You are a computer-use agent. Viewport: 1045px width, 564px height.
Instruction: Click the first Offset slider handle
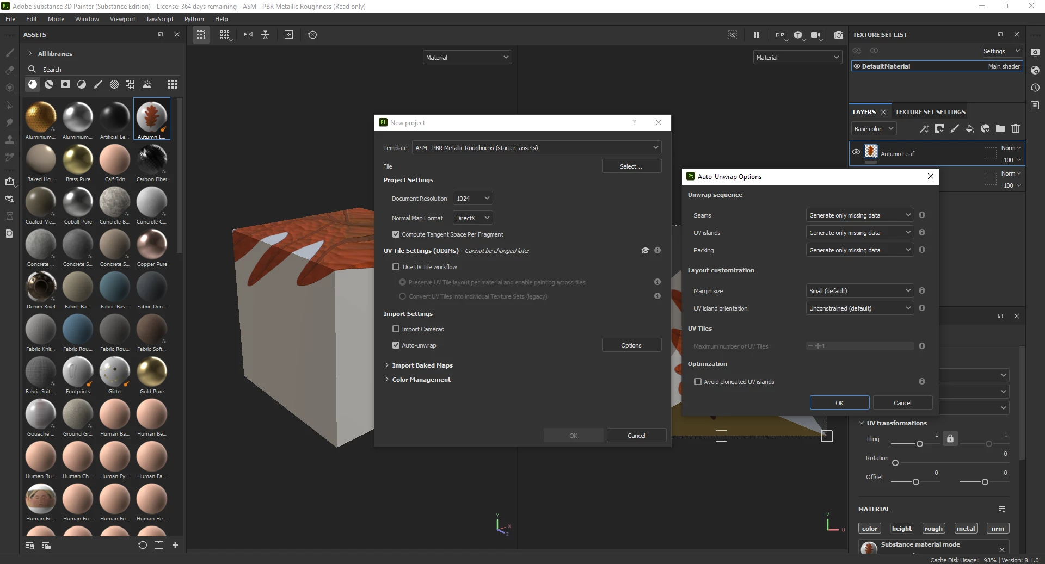point(916,482)
